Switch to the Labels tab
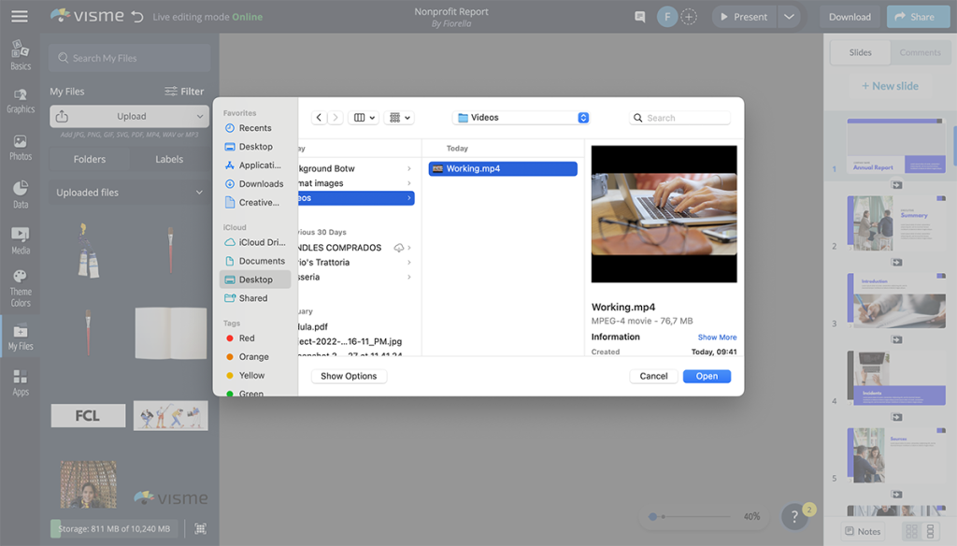Viewport: 957px width, 546px height. click(169, 159)
